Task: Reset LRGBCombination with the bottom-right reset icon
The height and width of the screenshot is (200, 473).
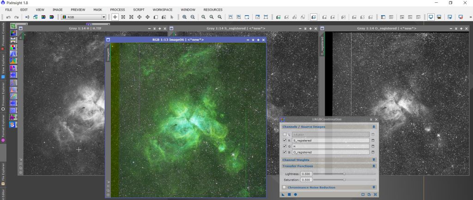Action: pyautogui.click(x=375, y=194)
